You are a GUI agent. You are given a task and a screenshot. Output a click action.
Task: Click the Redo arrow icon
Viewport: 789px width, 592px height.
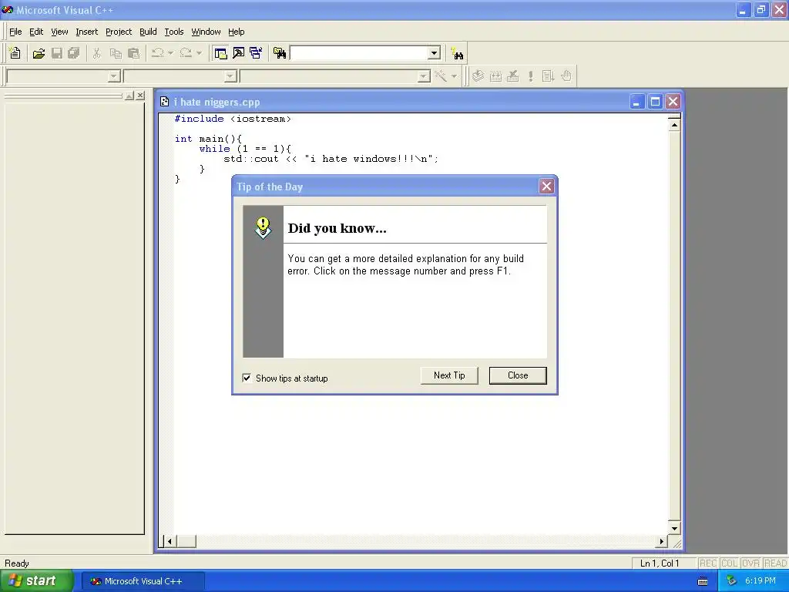[x=186, y=53]
